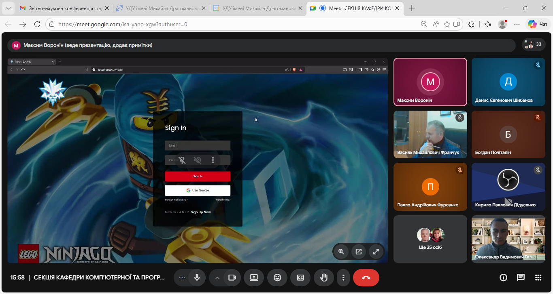553x294 pixels.
Task: Click the muted mic icon on Денис's tile
Action: pos(538,65)
